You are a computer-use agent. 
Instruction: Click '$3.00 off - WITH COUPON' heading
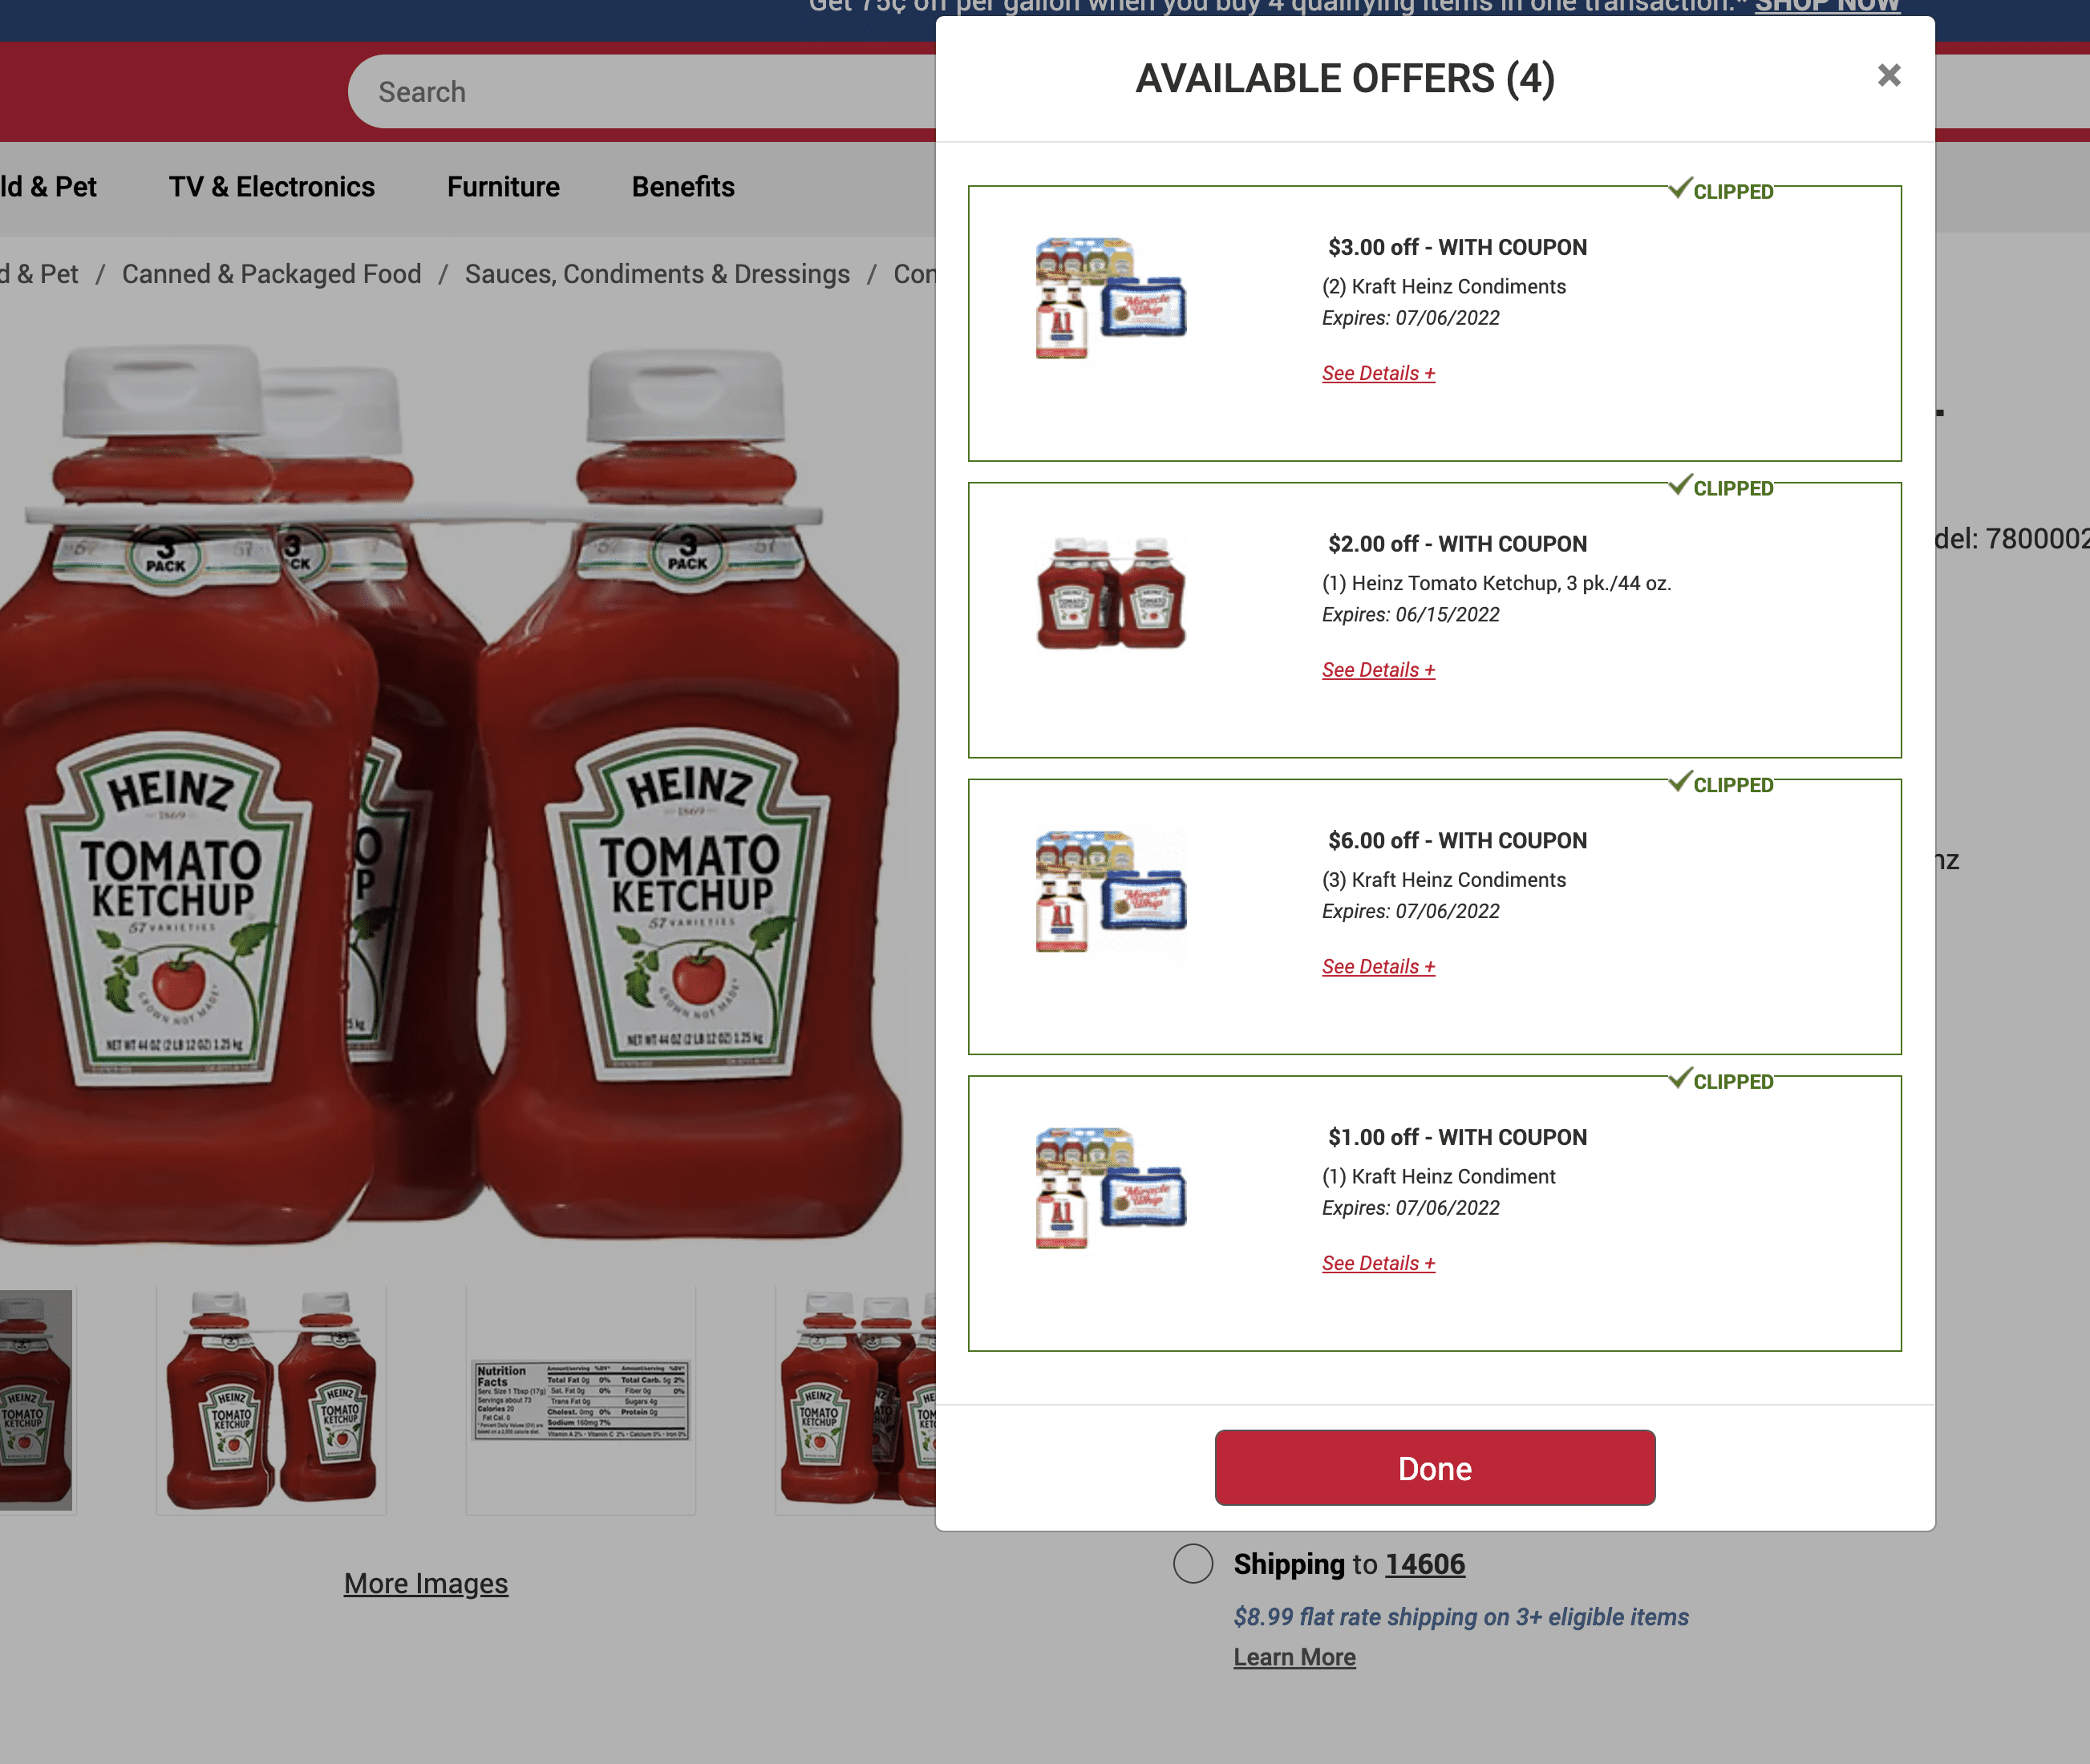click(1457, 247)
